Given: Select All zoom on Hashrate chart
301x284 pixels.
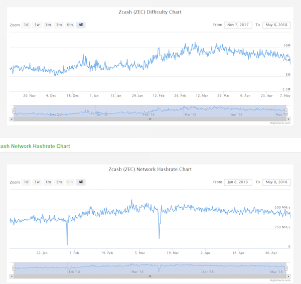Looking at the screenshot, I should tap(81, 182).
